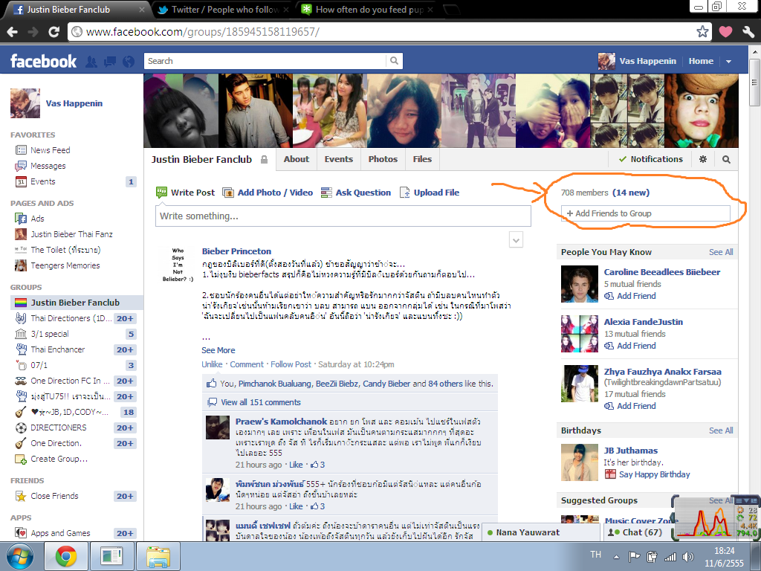The width and height of the screenshot is (761, 571).
Task: Open post options dropdown chevron
Action: tap(516, 240)
